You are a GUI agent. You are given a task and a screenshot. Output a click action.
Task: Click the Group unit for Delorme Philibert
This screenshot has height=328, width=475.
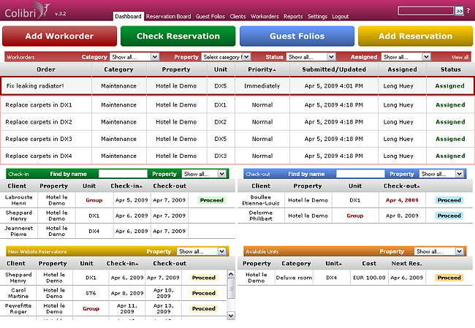[354, 216]
